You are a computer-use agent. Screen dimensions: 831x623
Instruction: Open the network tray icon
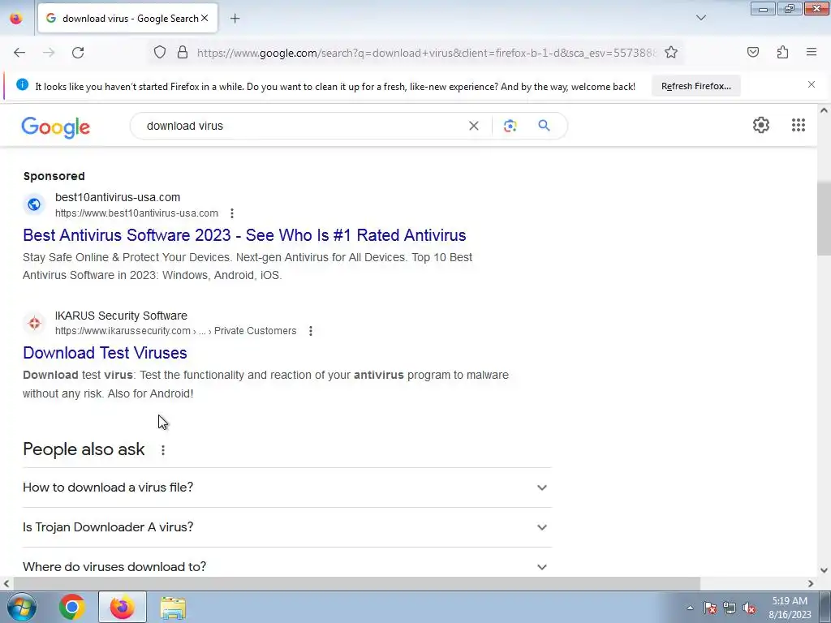click(730, 608)
